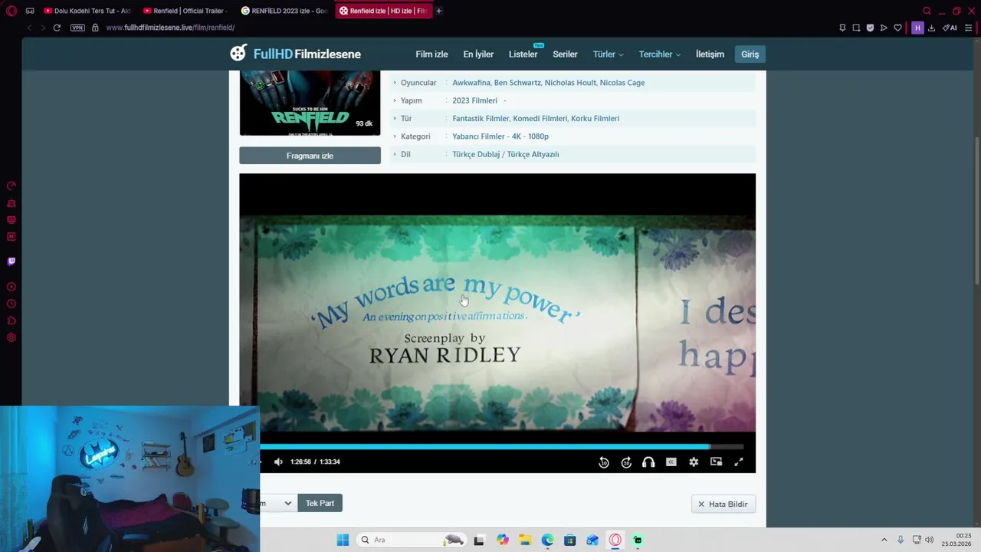The image size is (981, 552).
Task: Open a new browser tab
Action: click(x=439, y=11)
